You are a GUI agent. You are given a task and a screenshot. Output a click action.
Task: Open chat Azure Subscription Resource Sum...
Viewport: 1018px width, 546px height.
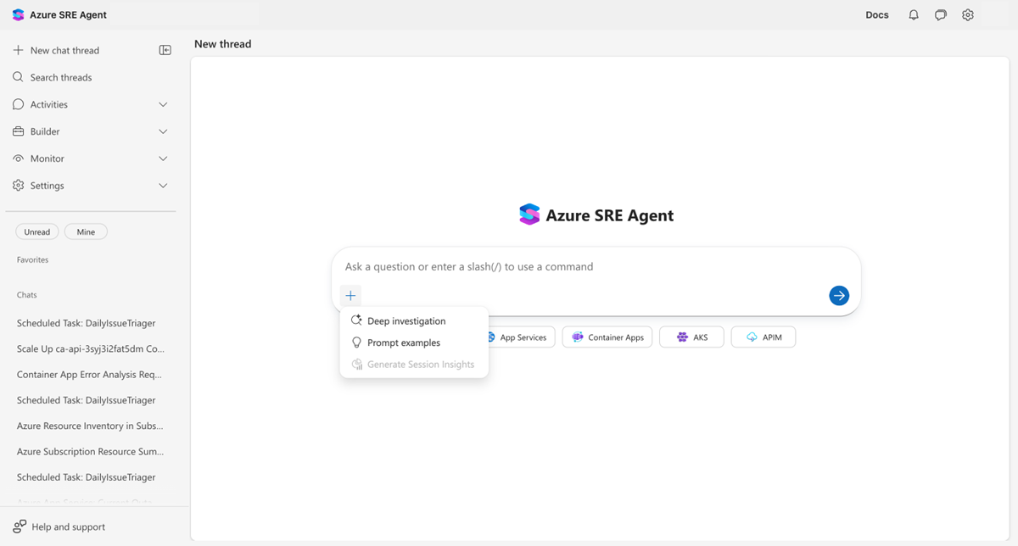91,451
